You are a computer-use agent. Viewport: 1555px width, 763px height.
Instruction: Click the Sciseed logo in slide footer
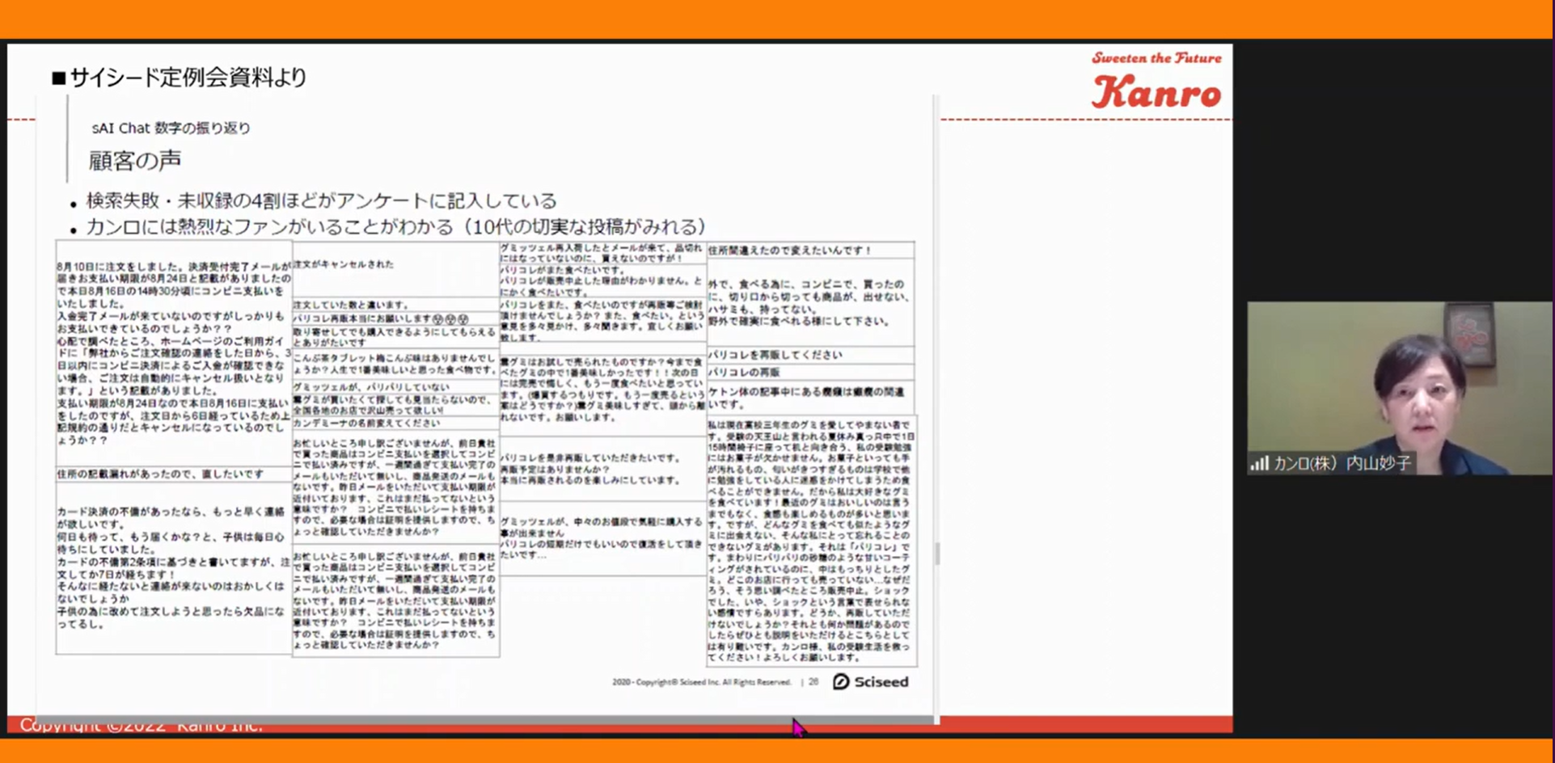(871, 682)
